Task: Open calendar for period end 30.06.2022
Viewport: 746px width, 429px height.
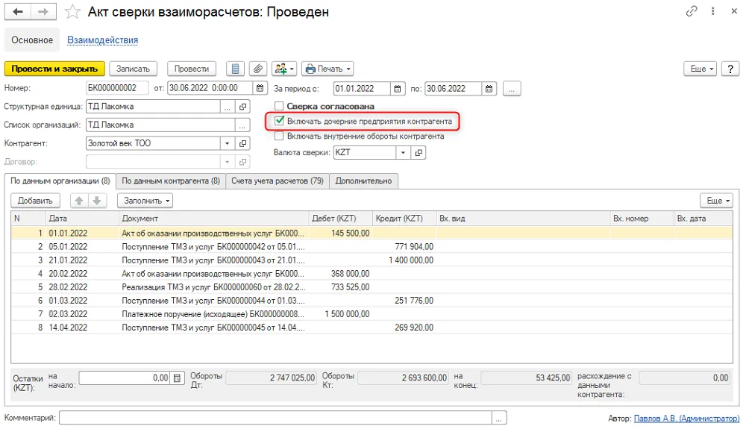Action: pyautogui.click(x=489, y=89)
